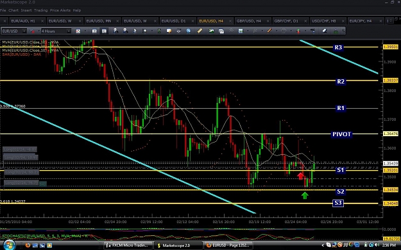Click the zoom out magnifier icon
Viewport: 401px width, 250px height.
click(x=125, y=31)
